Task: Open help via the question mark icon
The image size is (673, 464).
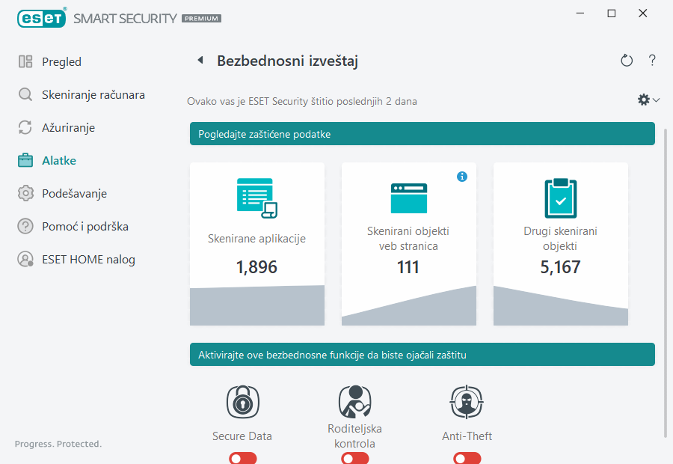Action: pos(652,60)
